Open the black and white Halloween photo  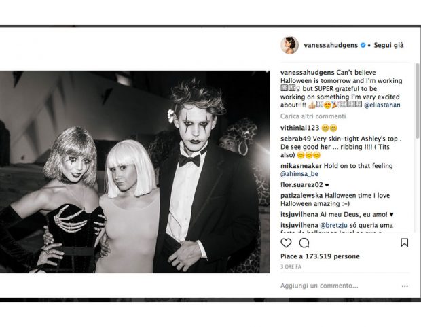pos(134,172)
